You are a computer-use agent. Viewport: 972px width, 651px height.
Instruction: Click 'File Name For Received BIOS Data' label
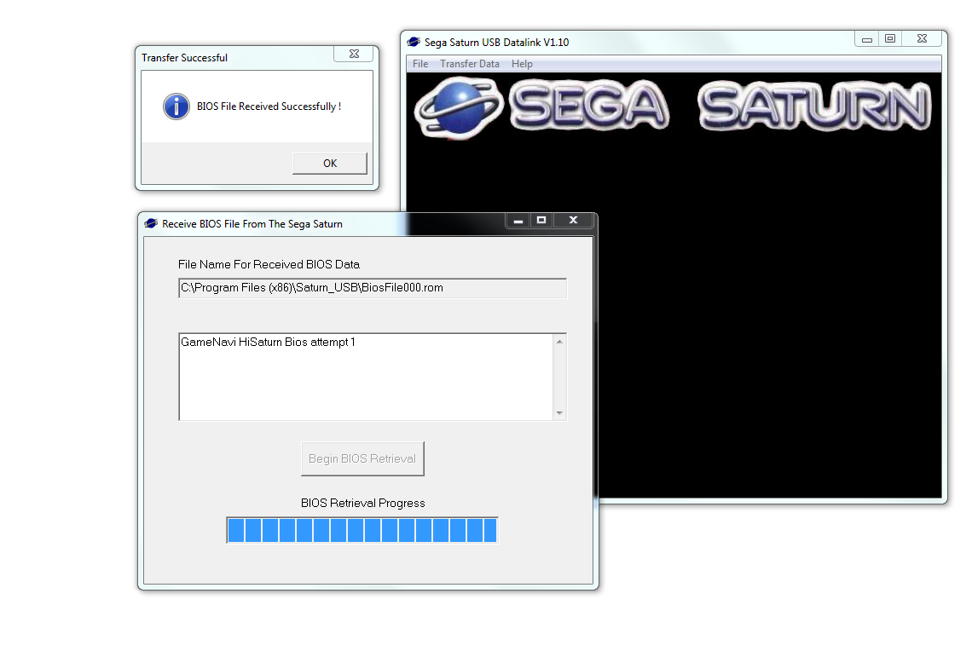point(269,264)
